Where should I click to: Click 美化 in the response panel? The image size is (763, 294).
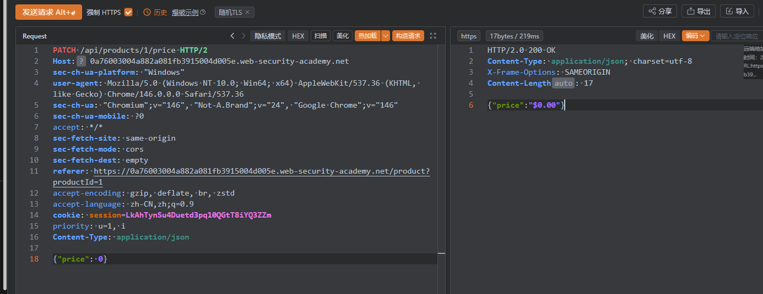(x=647, y=36)
